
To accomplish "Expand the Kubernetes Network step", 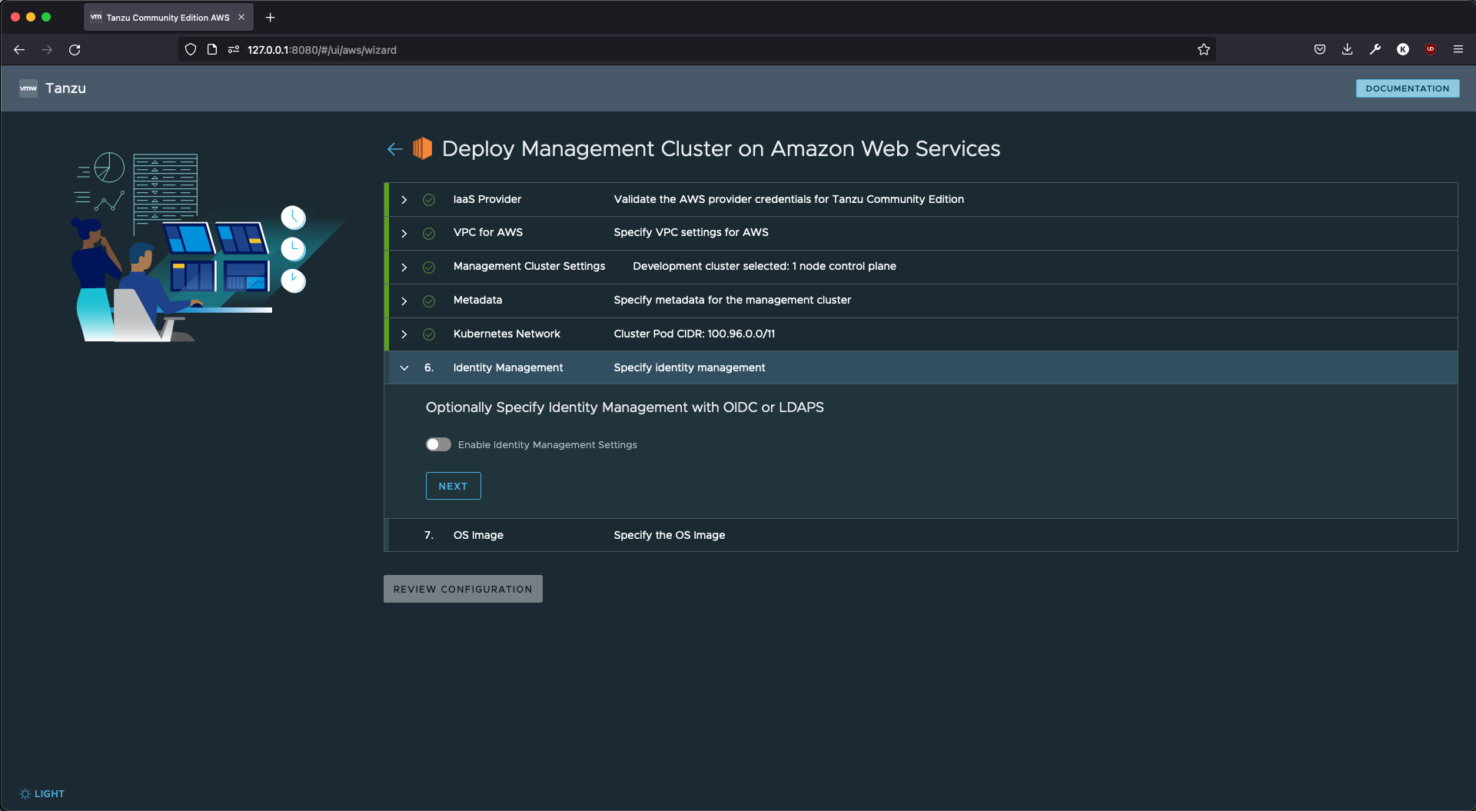I will click(404, 334).
